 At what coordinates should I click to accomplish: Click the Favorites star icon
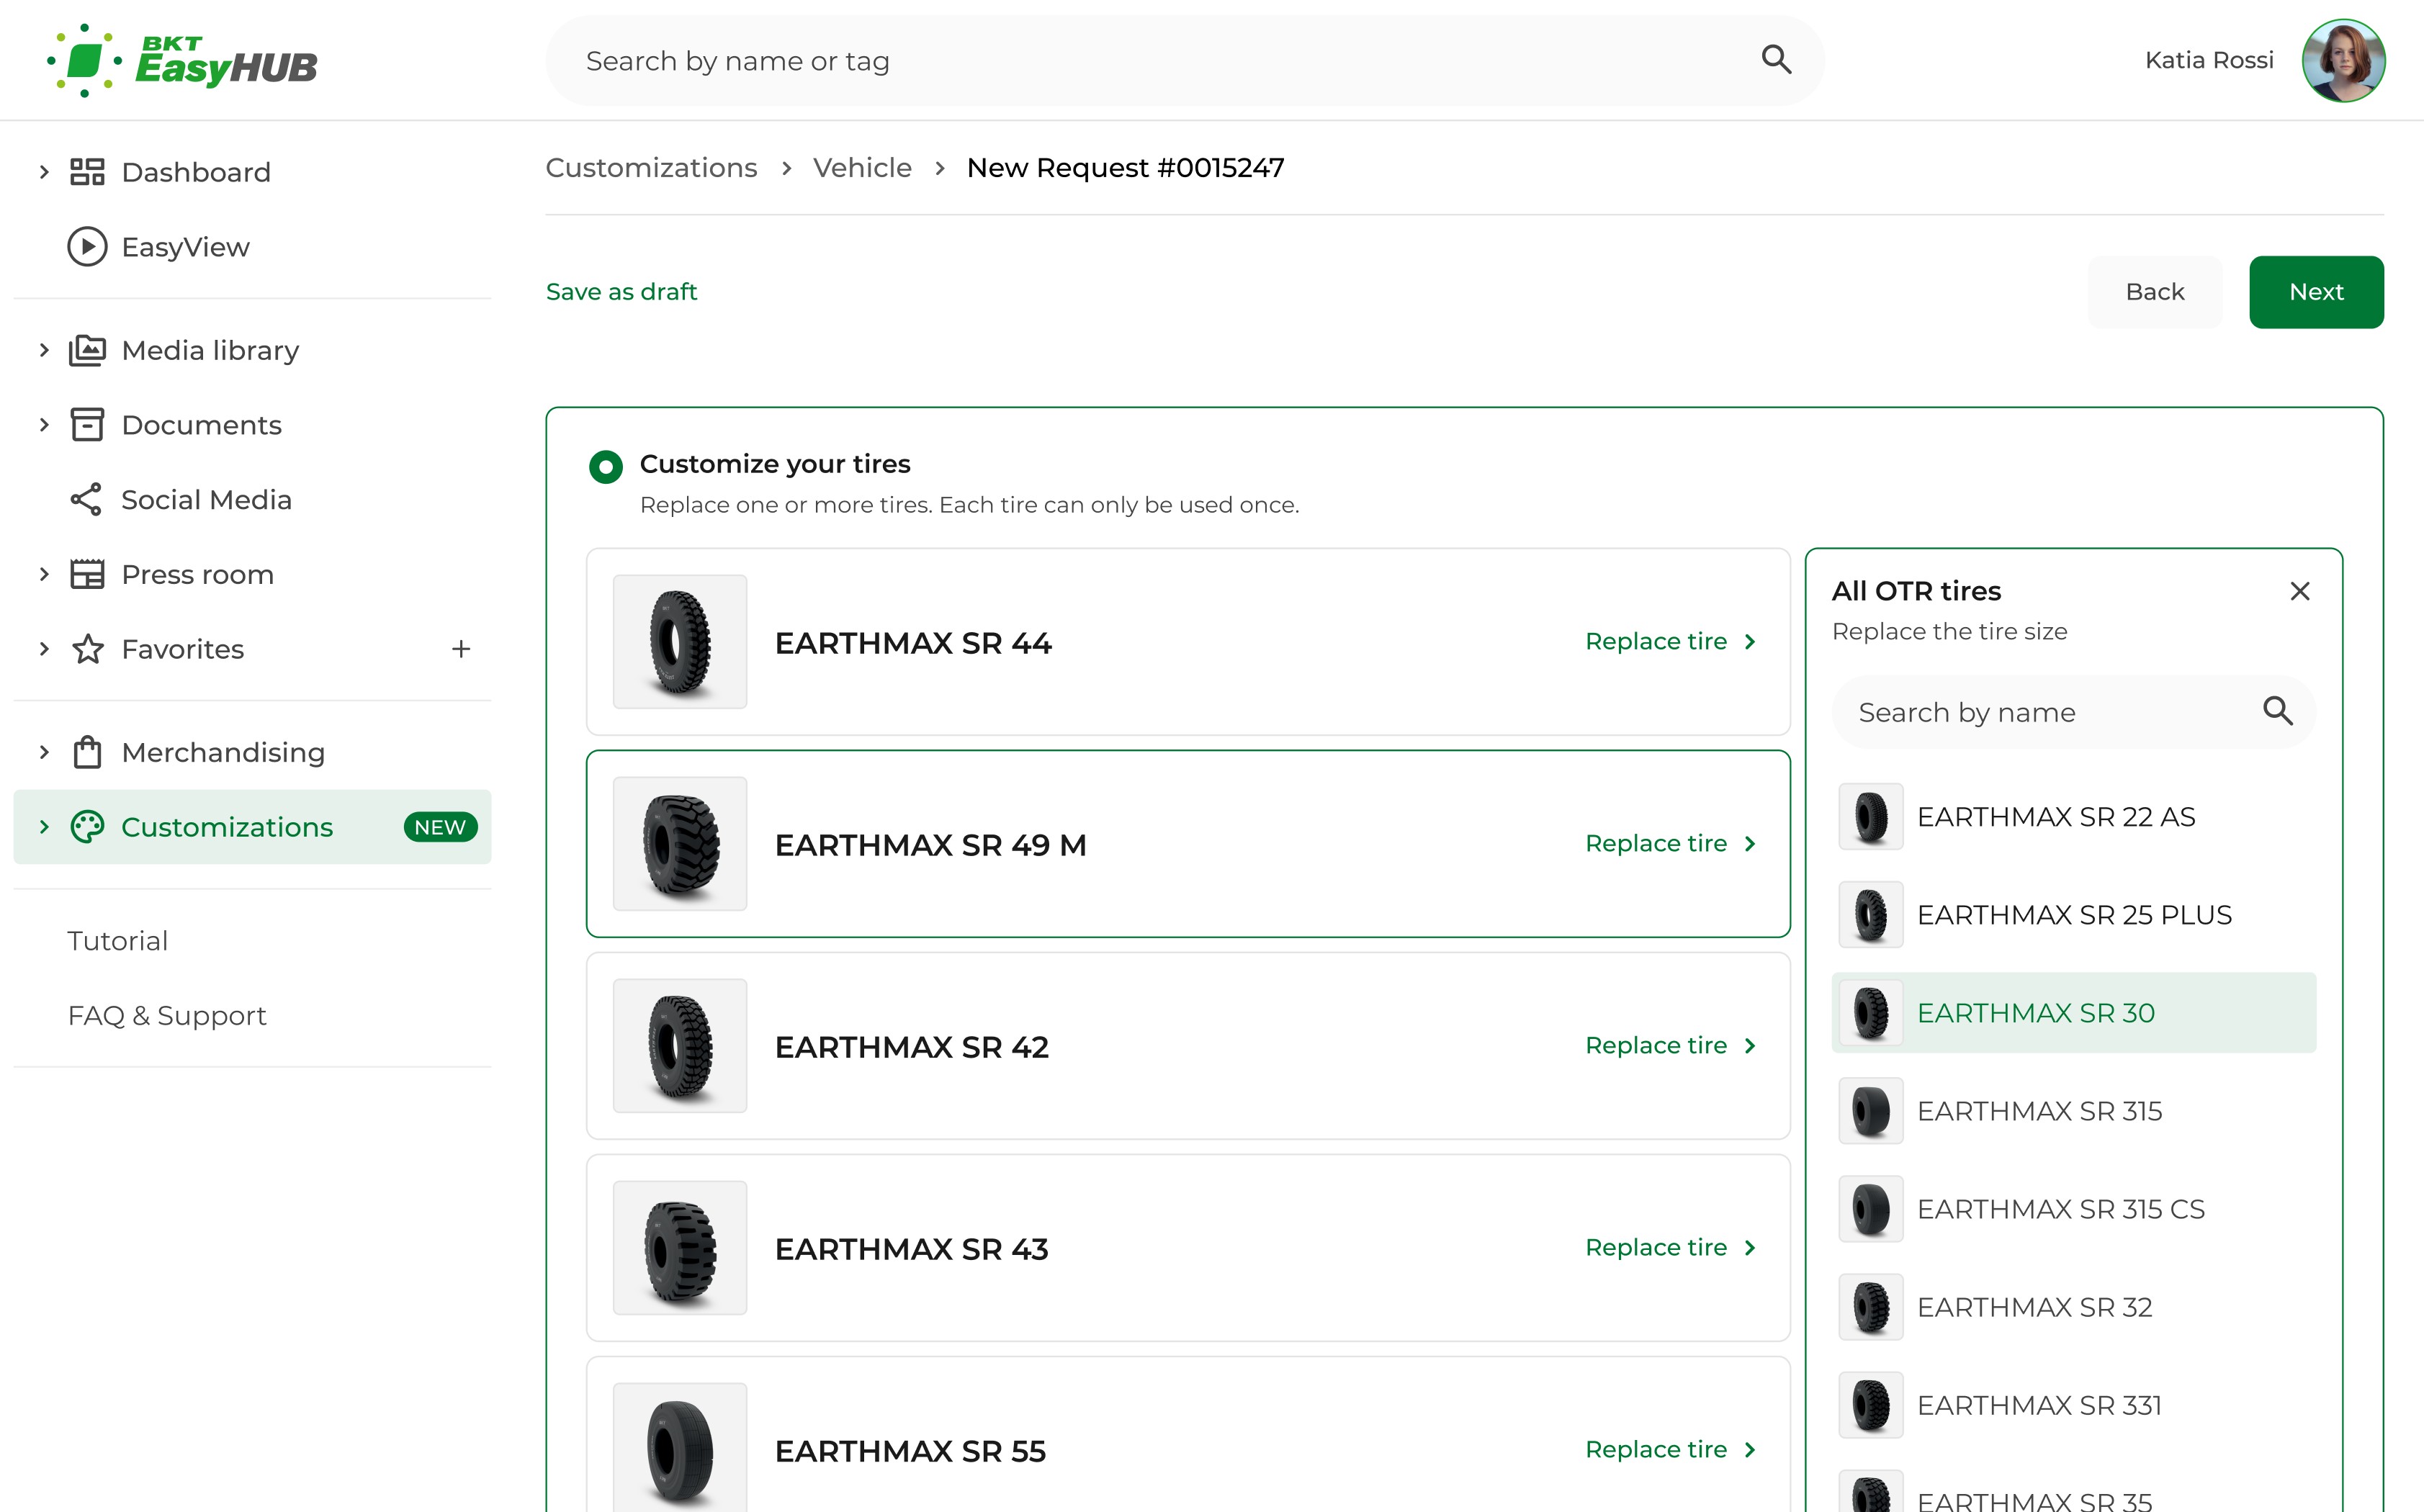87,649
